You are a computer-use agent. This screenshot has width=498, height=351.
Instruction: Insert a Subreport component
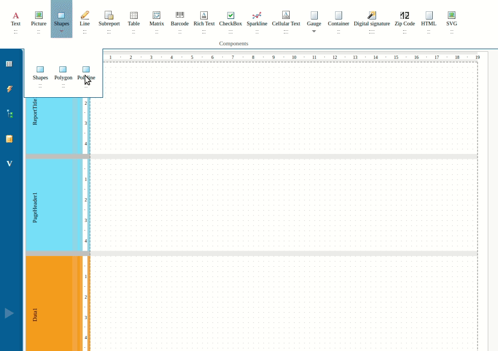tap(109, 19)
